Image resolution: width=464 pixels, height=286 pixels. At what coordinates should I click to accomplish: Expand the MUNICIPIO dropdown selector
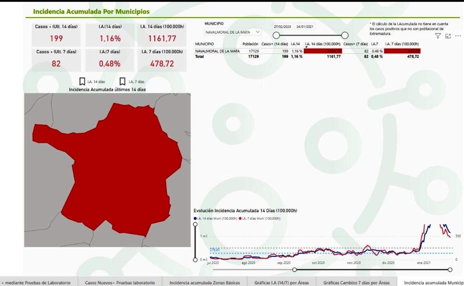pyautogui.click(x=233, y=32)
